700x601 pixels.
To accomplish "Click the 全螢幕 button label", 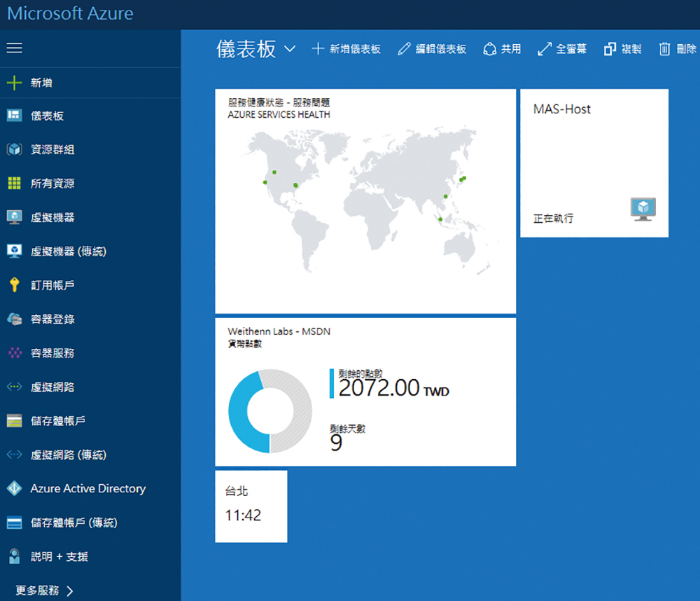I will pos(571,49).
